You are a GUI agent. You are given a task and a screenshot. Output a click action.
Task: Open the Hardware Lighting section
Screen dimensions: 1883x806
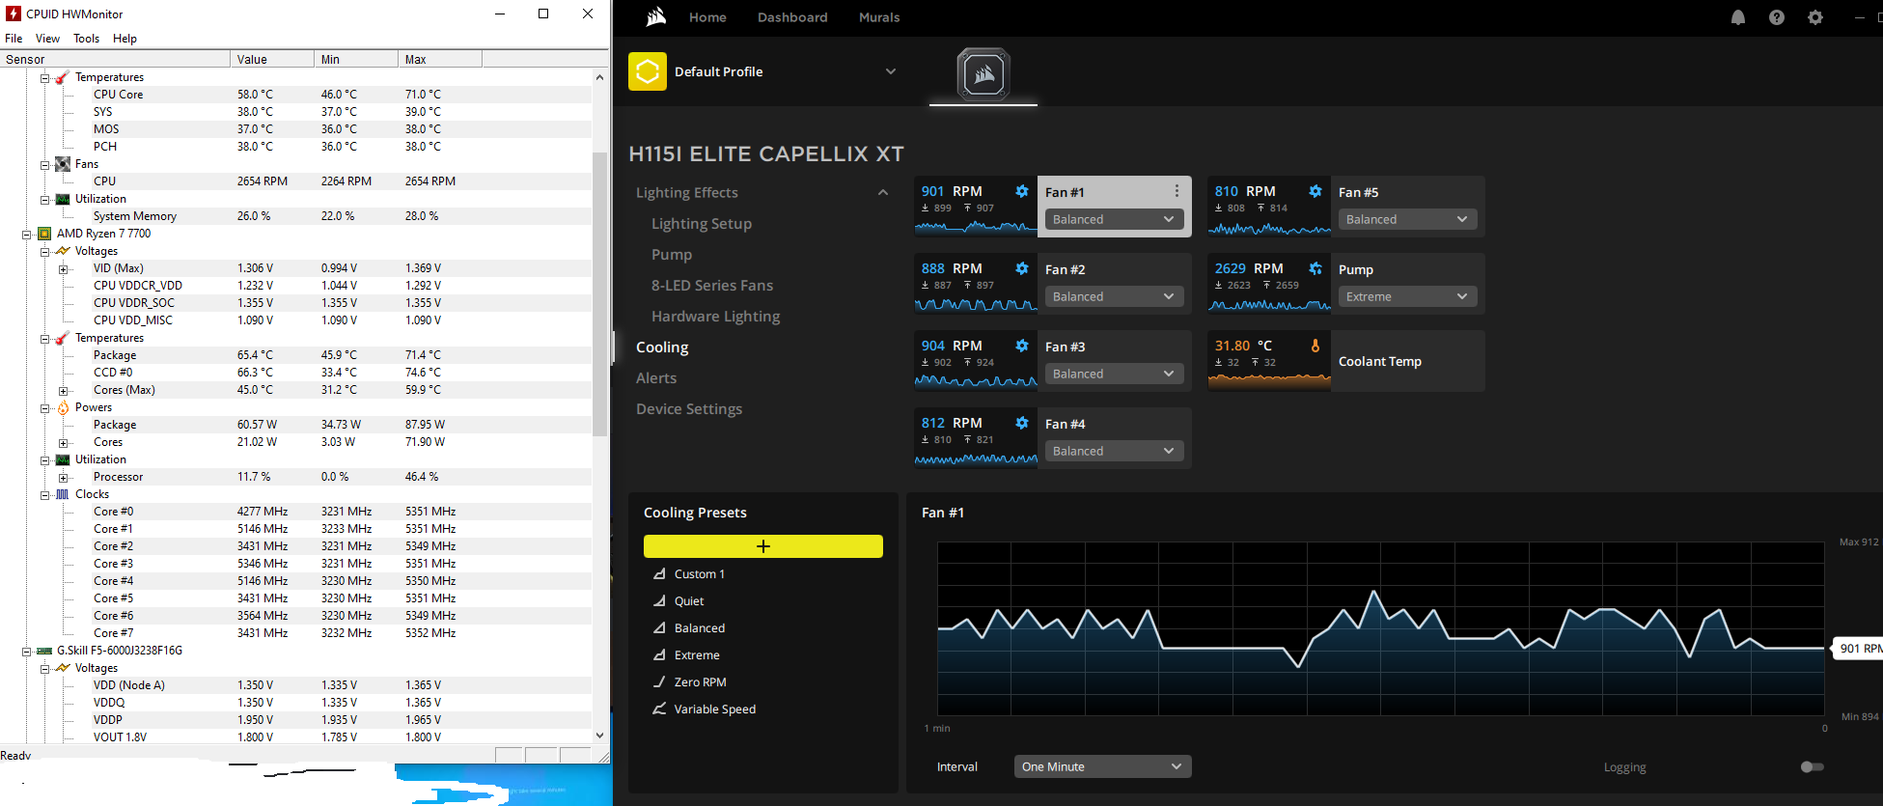coord(716,317)
